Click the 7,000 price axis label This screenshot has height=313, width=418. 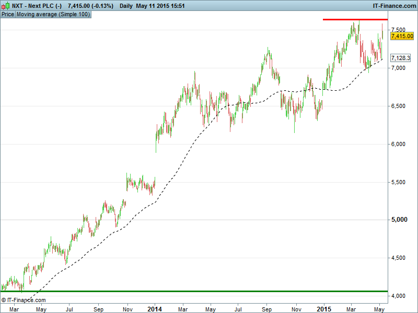pos(400,68)
